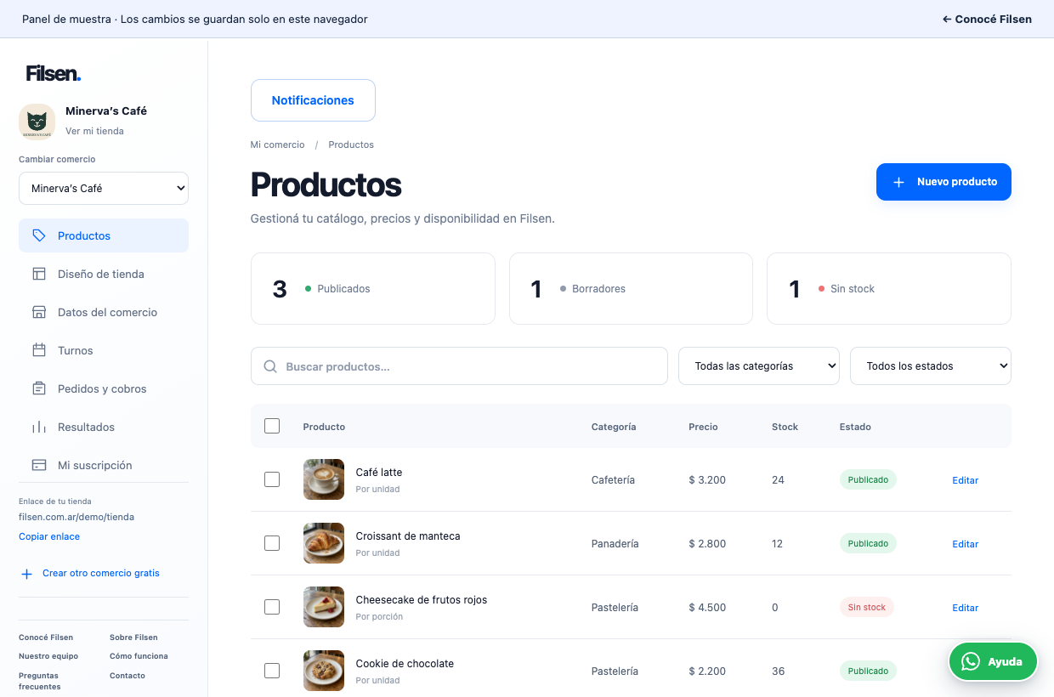The height and width of the screenshot is (697, 1054).
Task: Click Copiar enlace
Action: [x=49, y=536]
